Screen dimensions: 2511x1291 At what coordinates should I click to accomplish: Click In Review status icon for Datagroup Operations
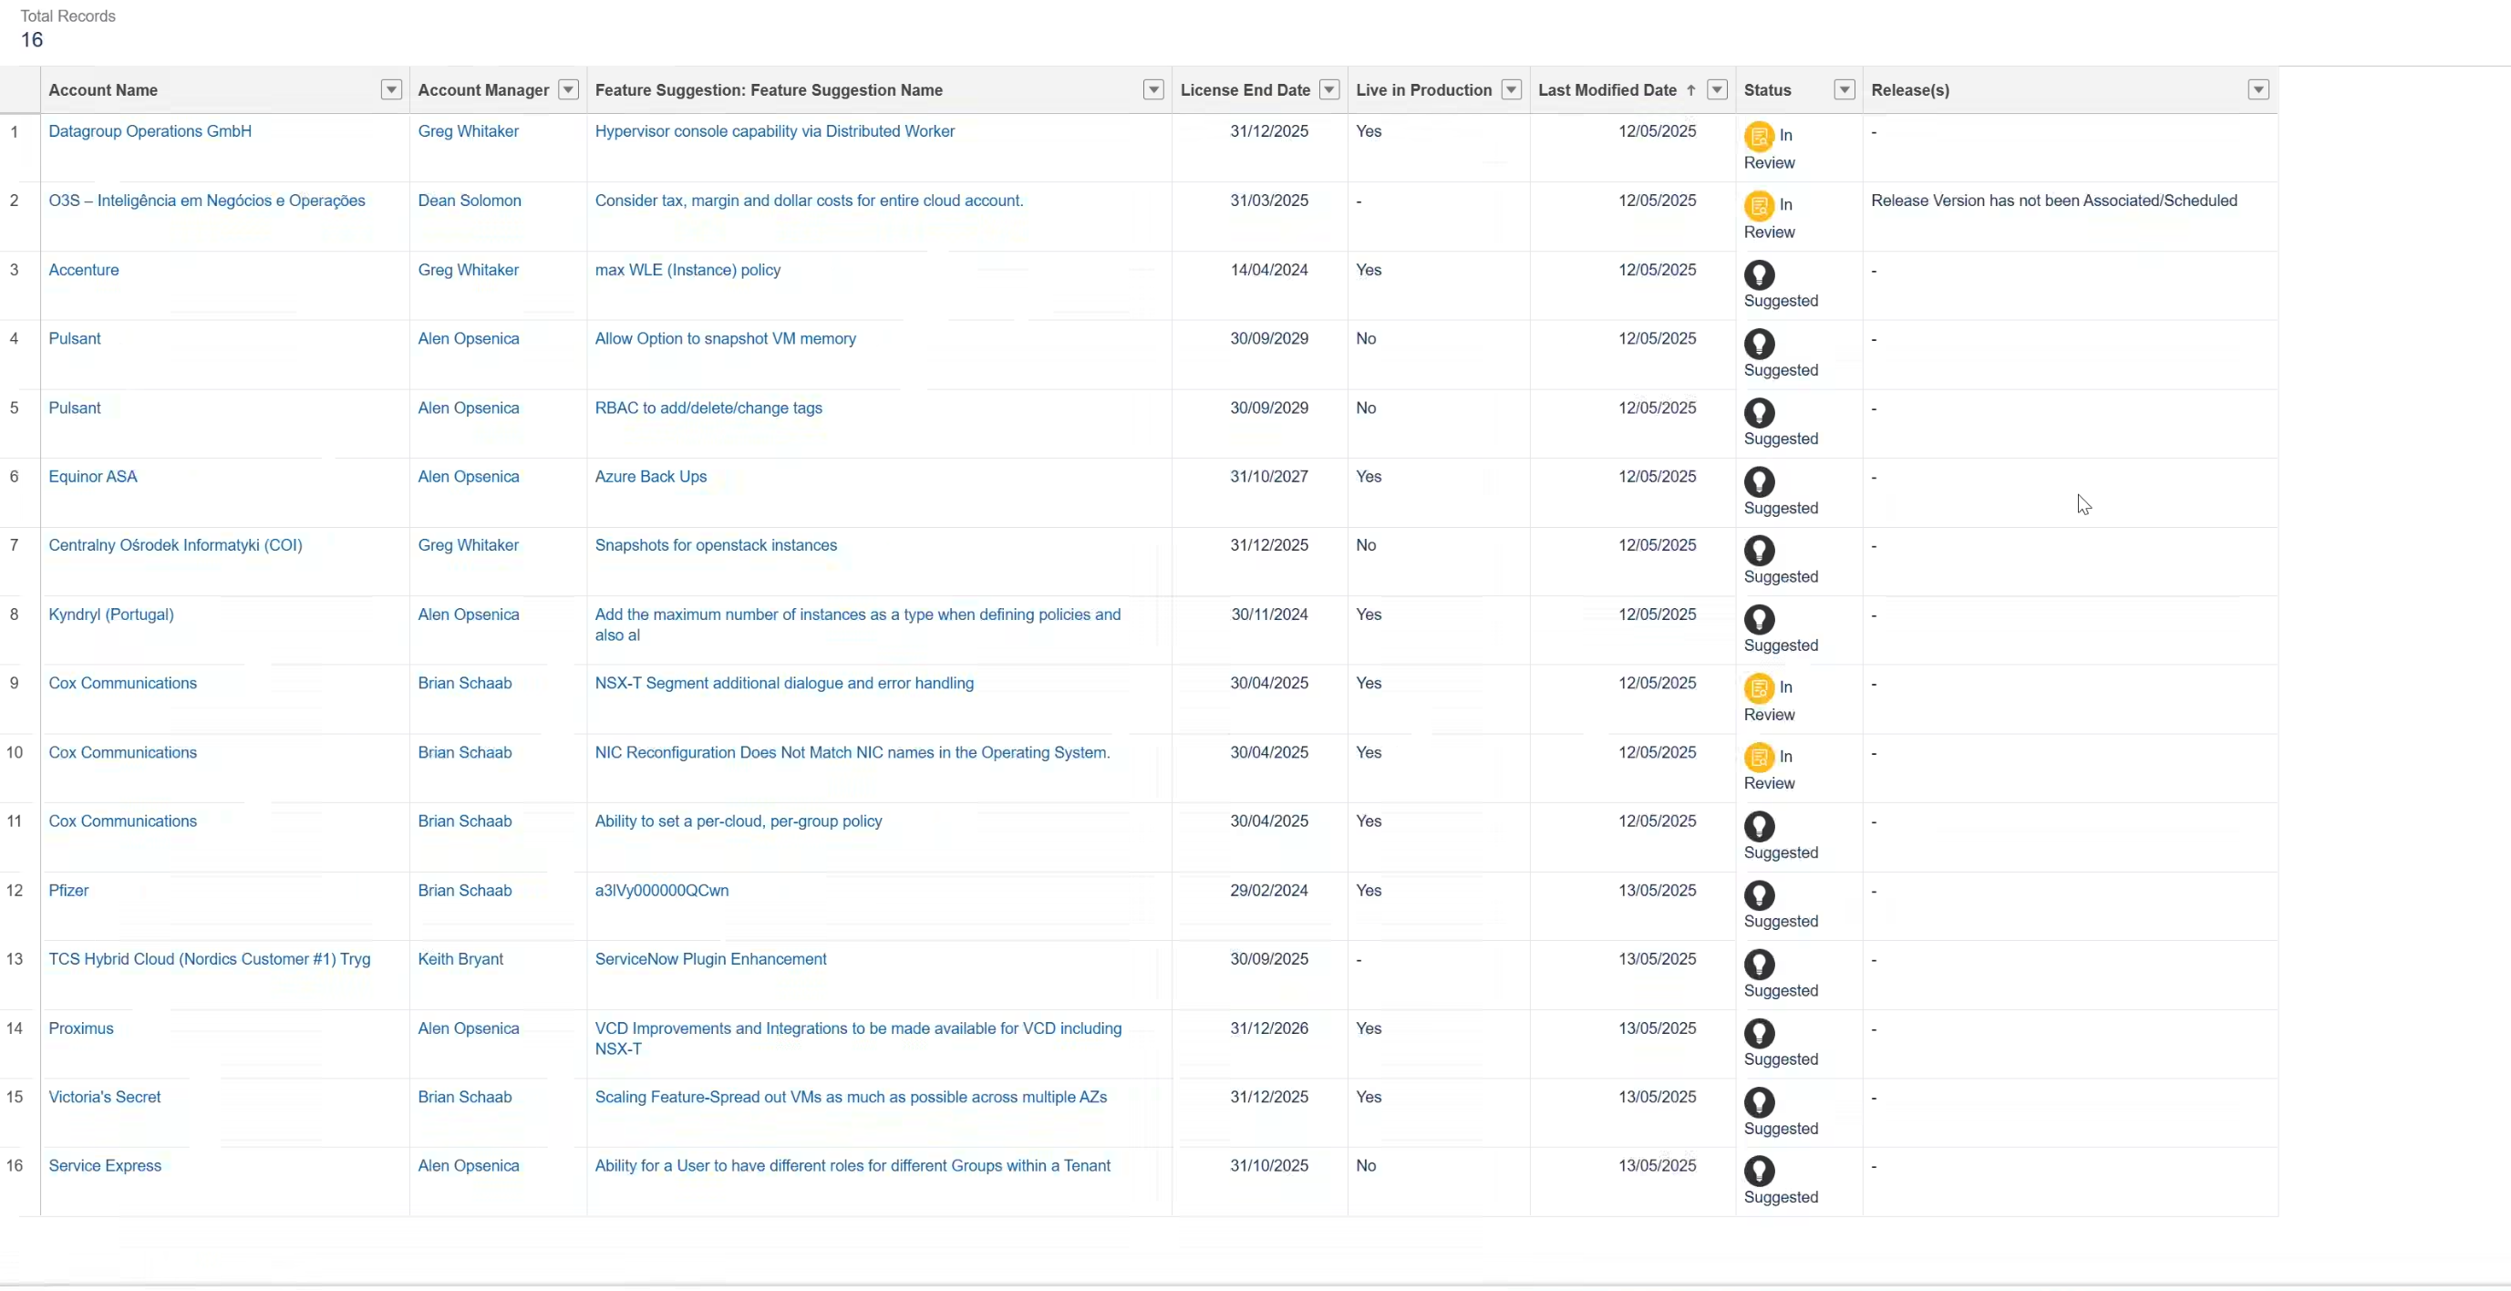(1759, 136)
